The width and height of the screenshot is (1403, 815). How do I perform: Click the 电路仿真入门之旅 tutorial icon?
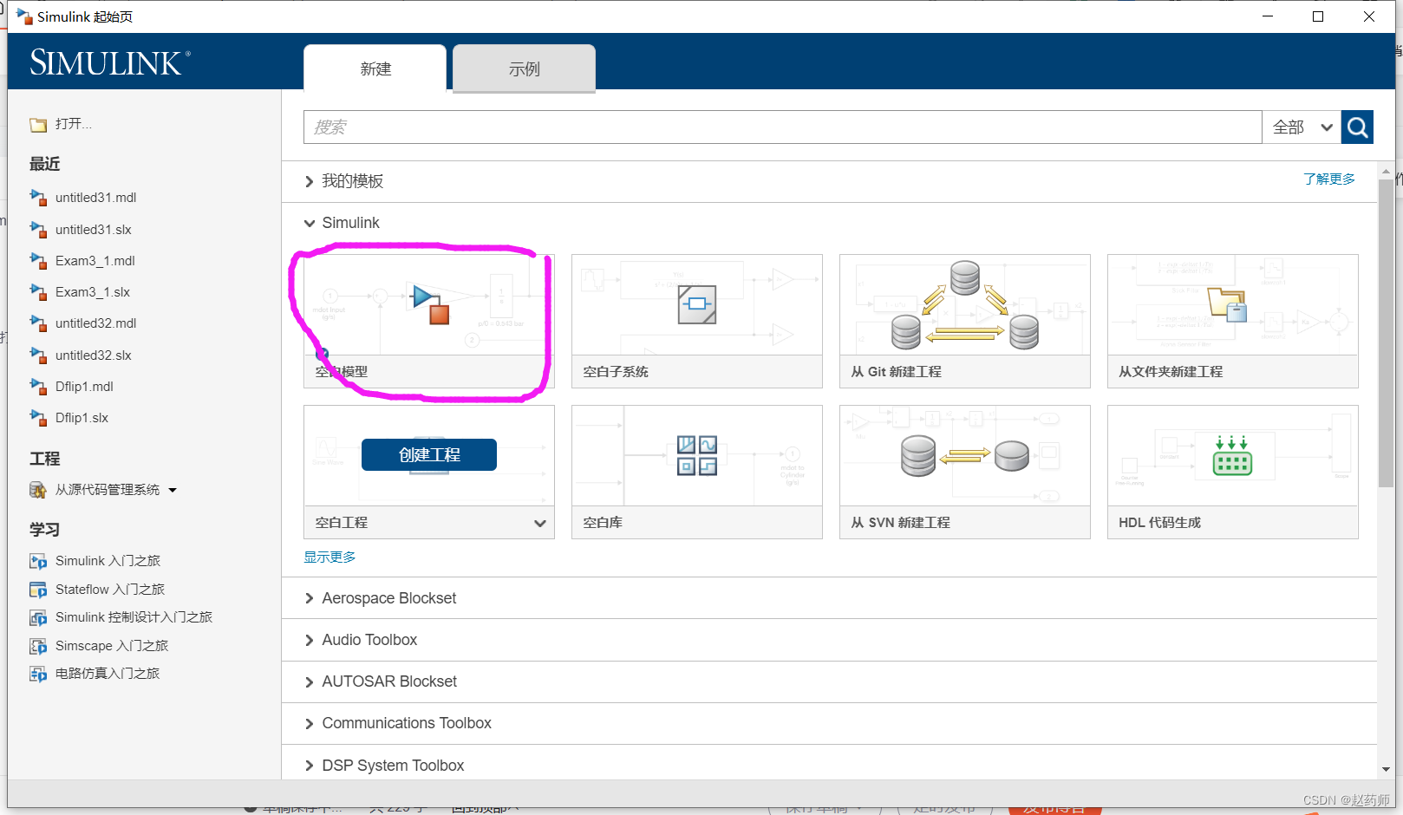(x=38, y=675)
